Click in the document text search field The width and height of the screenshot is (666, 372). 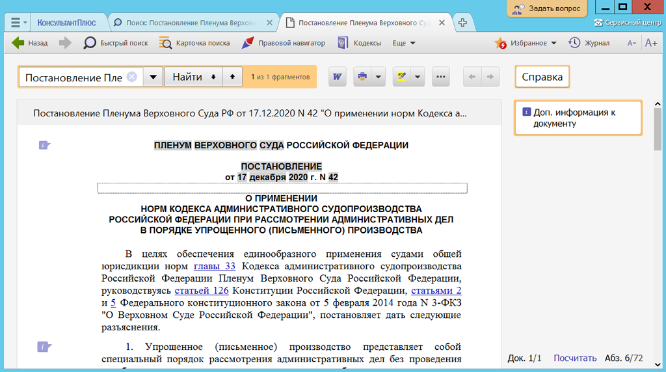coord(74,77)
